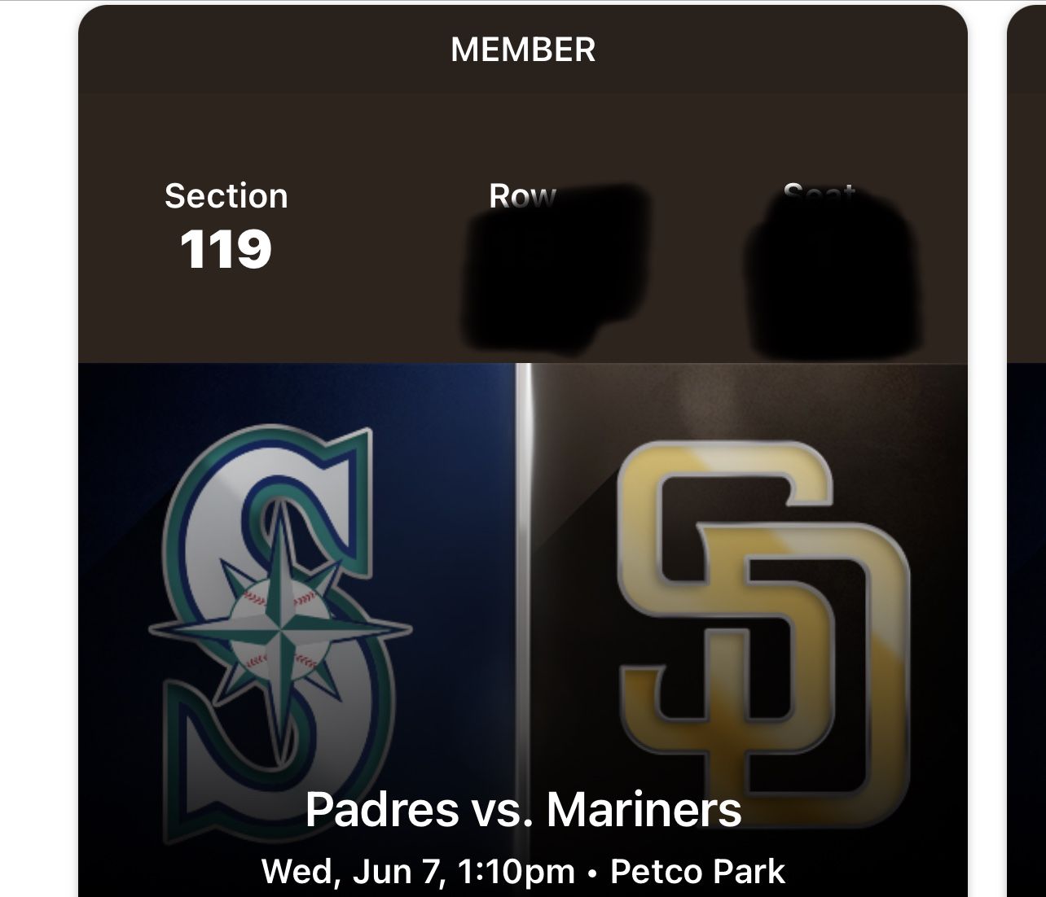1046x897 pixels.
Task: Open the Padres vs. Mariners event title
Action: pyautogui.click(x=523, y=809)
